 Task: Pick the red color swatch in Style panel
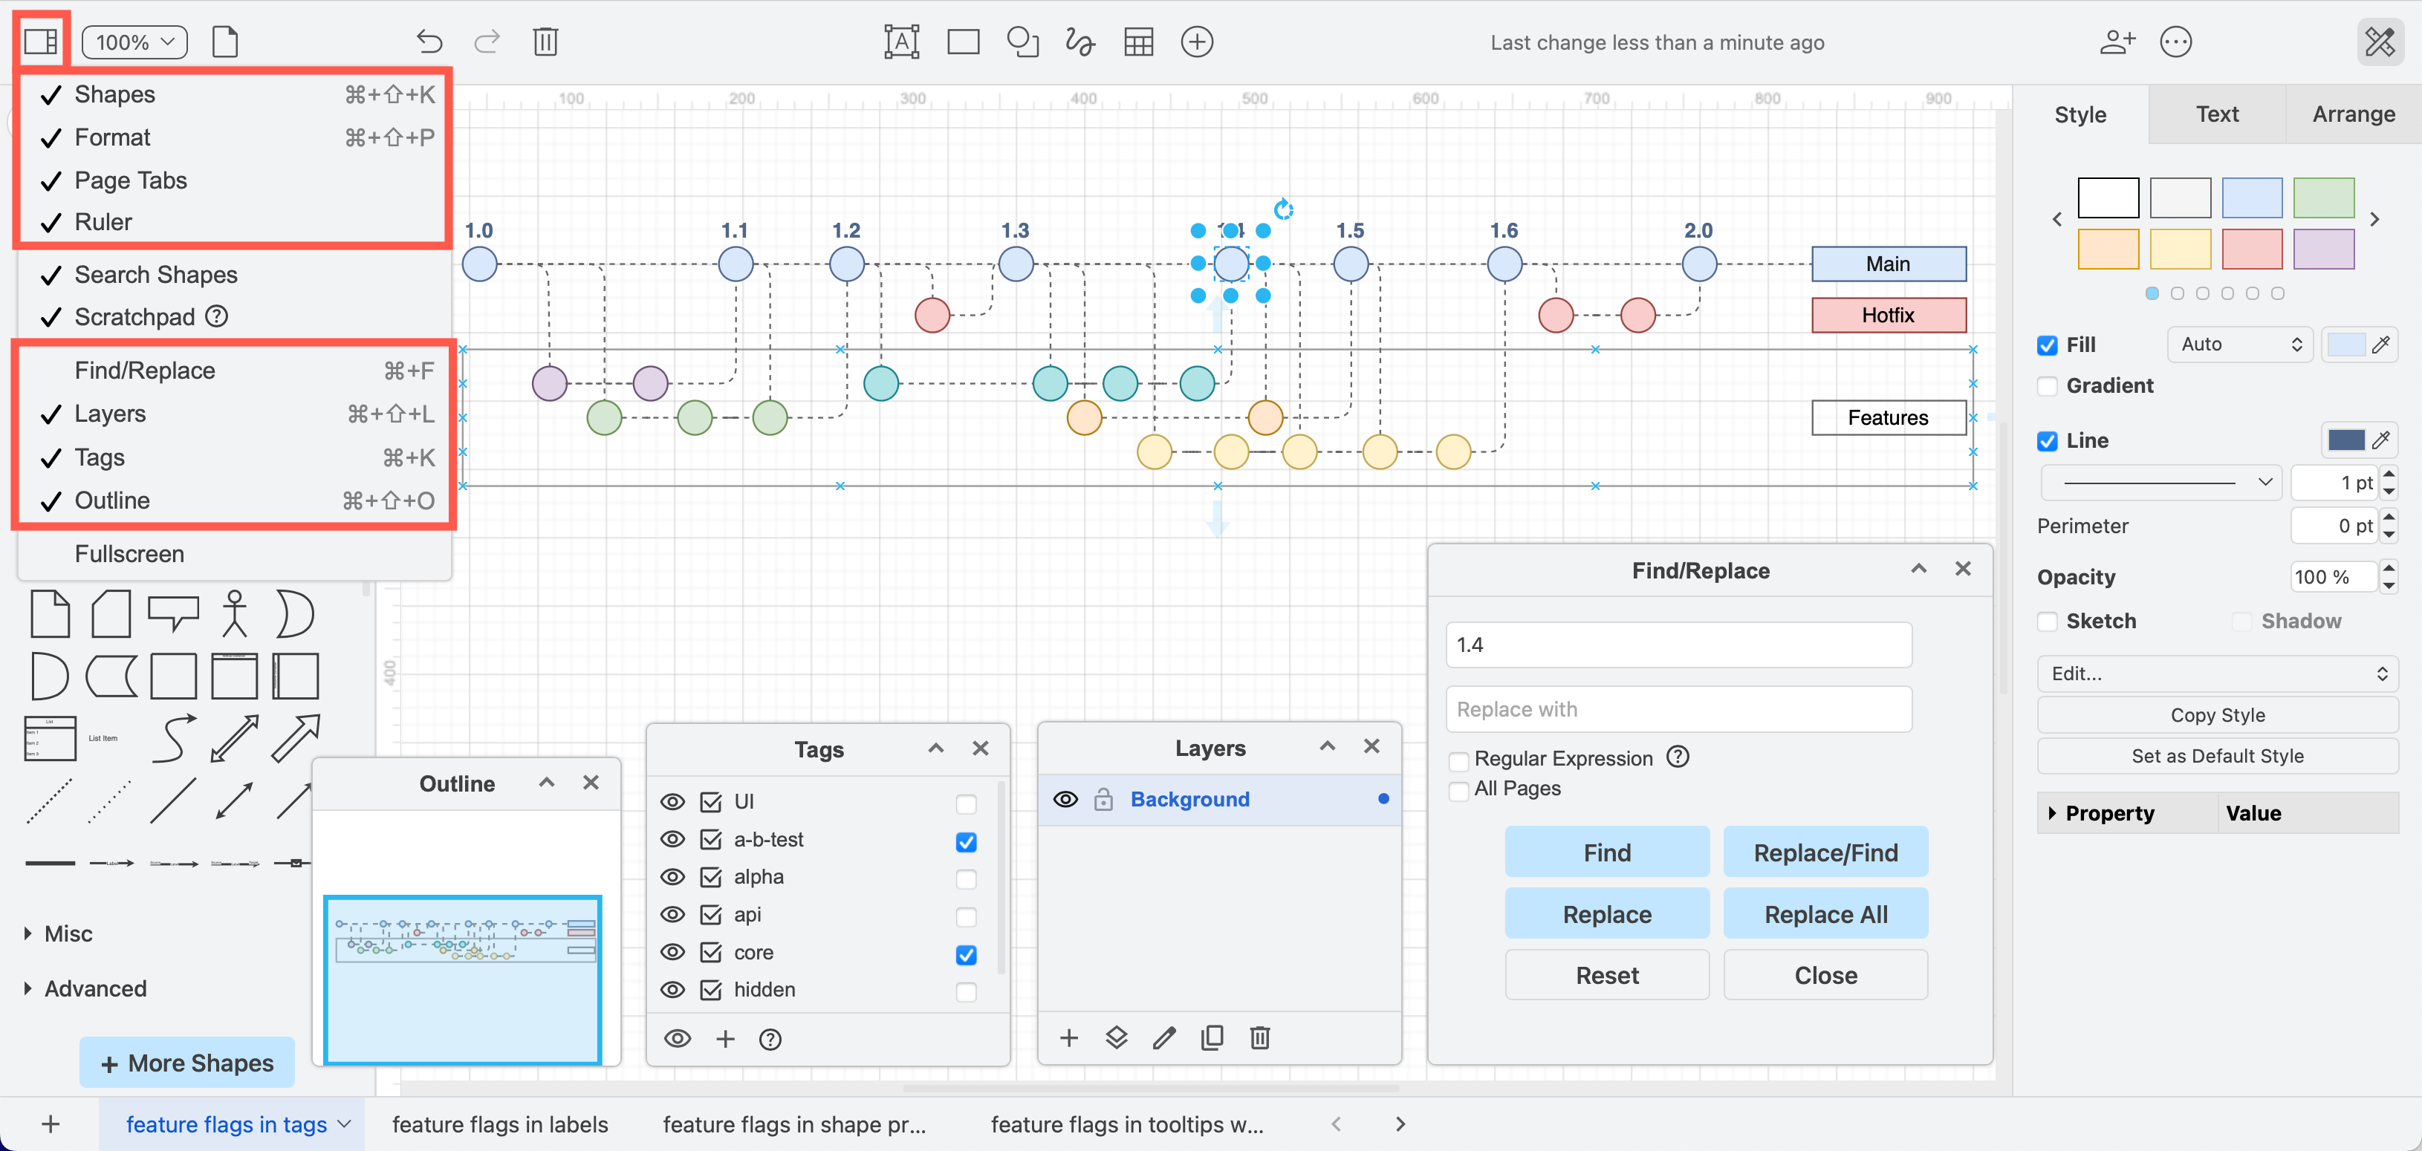(2252, 249)
